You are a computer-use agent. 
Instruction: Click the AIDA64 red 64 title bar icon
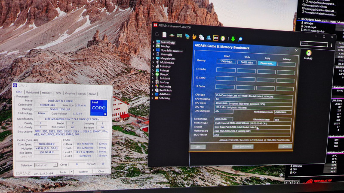155,25
